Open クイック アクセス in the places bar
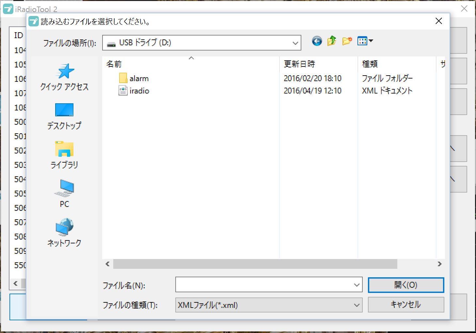The image size is (476, 333). (64, 77)
